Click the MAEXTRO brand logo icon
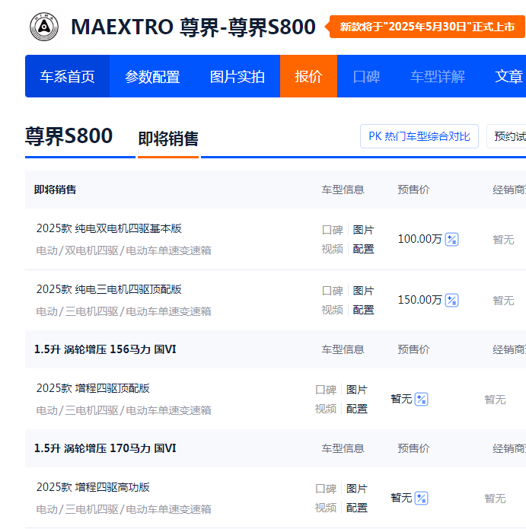This screenshot has width=526, height=529. pos(43,27)
